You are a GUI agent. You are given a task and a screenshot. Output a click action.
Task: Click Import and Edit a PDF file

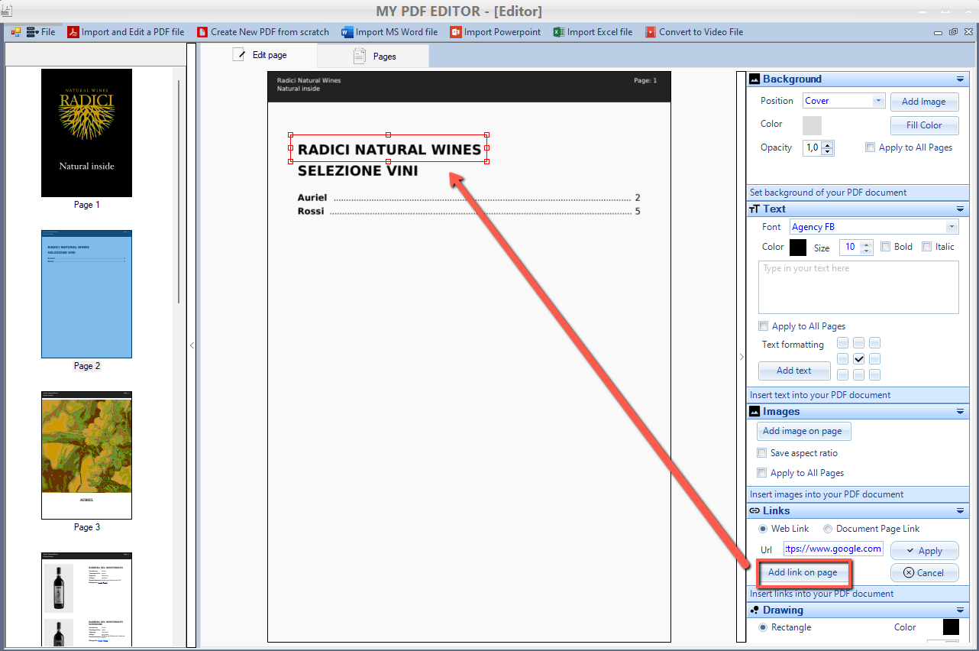126,32
